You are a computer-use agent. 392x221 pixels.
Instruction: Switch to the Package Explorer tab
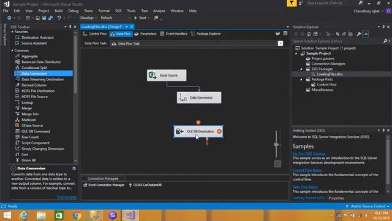(206, 34)
